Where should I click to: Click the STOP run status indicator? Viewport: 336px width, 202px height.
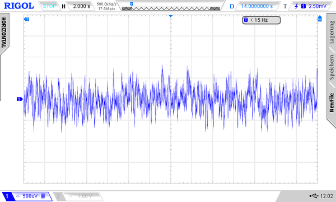click(49, 6)
